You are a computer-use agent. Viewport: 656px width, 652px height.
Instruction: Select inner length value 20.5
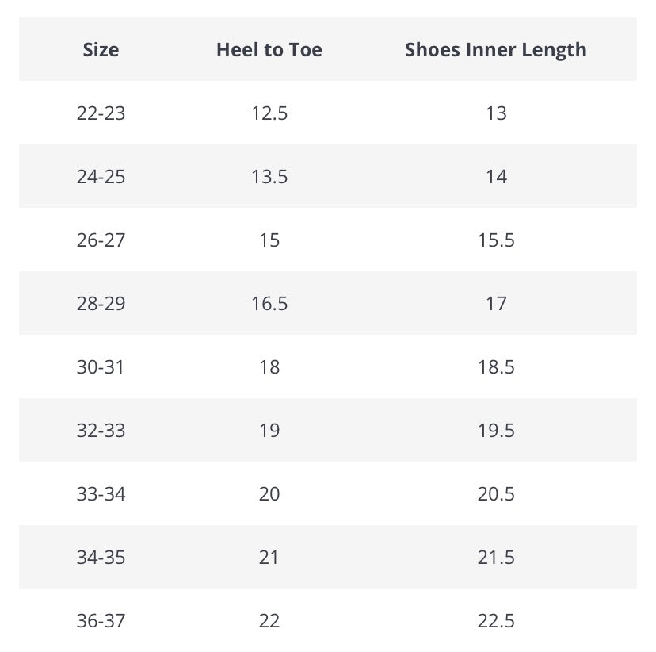pyautogui.click(x=496, y=494)
